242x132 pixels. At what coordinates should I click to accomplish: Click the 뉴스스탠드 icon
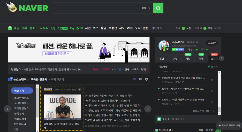coord(10,79)
